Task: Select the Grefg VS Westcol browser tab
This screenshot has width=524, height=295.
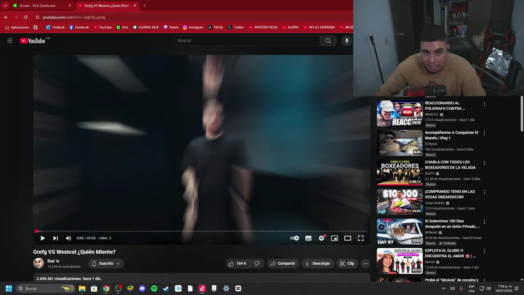Action: click(106, 6)
